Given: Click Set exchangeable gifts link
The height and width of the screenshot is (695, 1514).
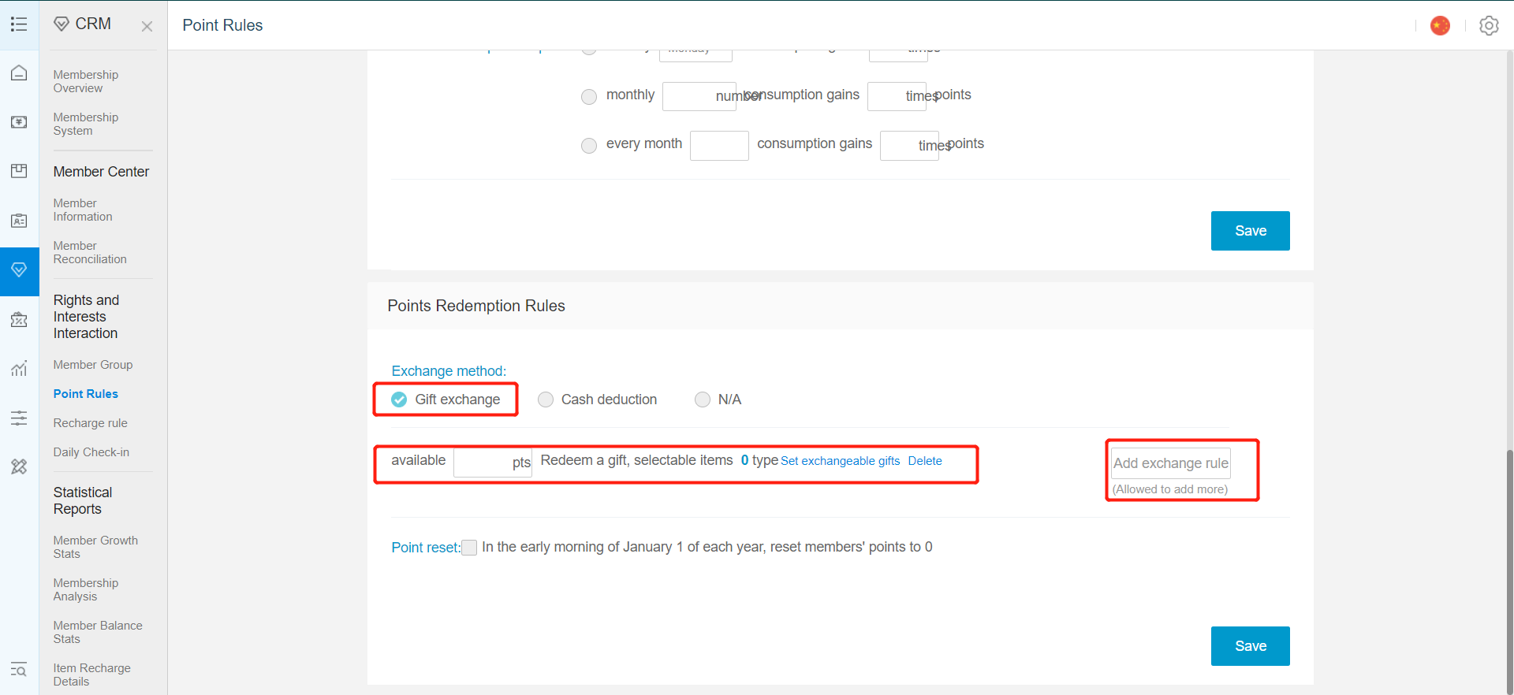Looking at the screenshot, I should pyautogui.click(x=840, y=461).
